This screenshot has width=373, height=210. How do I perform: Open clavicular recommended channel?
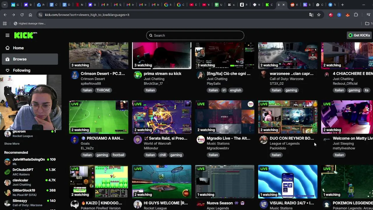(30, 182)
